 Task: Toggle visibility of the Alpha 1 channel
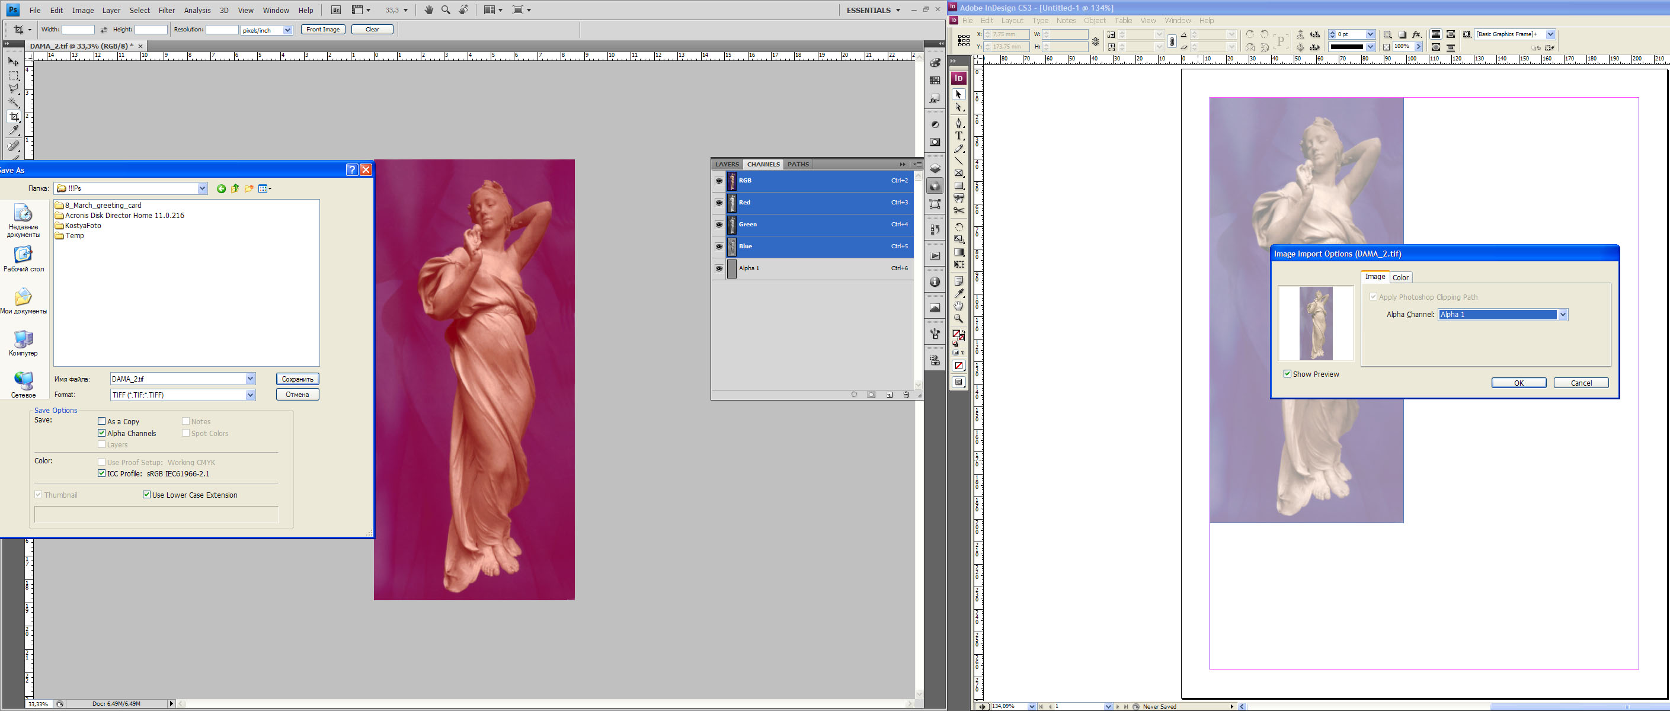(x=719, y=268)
